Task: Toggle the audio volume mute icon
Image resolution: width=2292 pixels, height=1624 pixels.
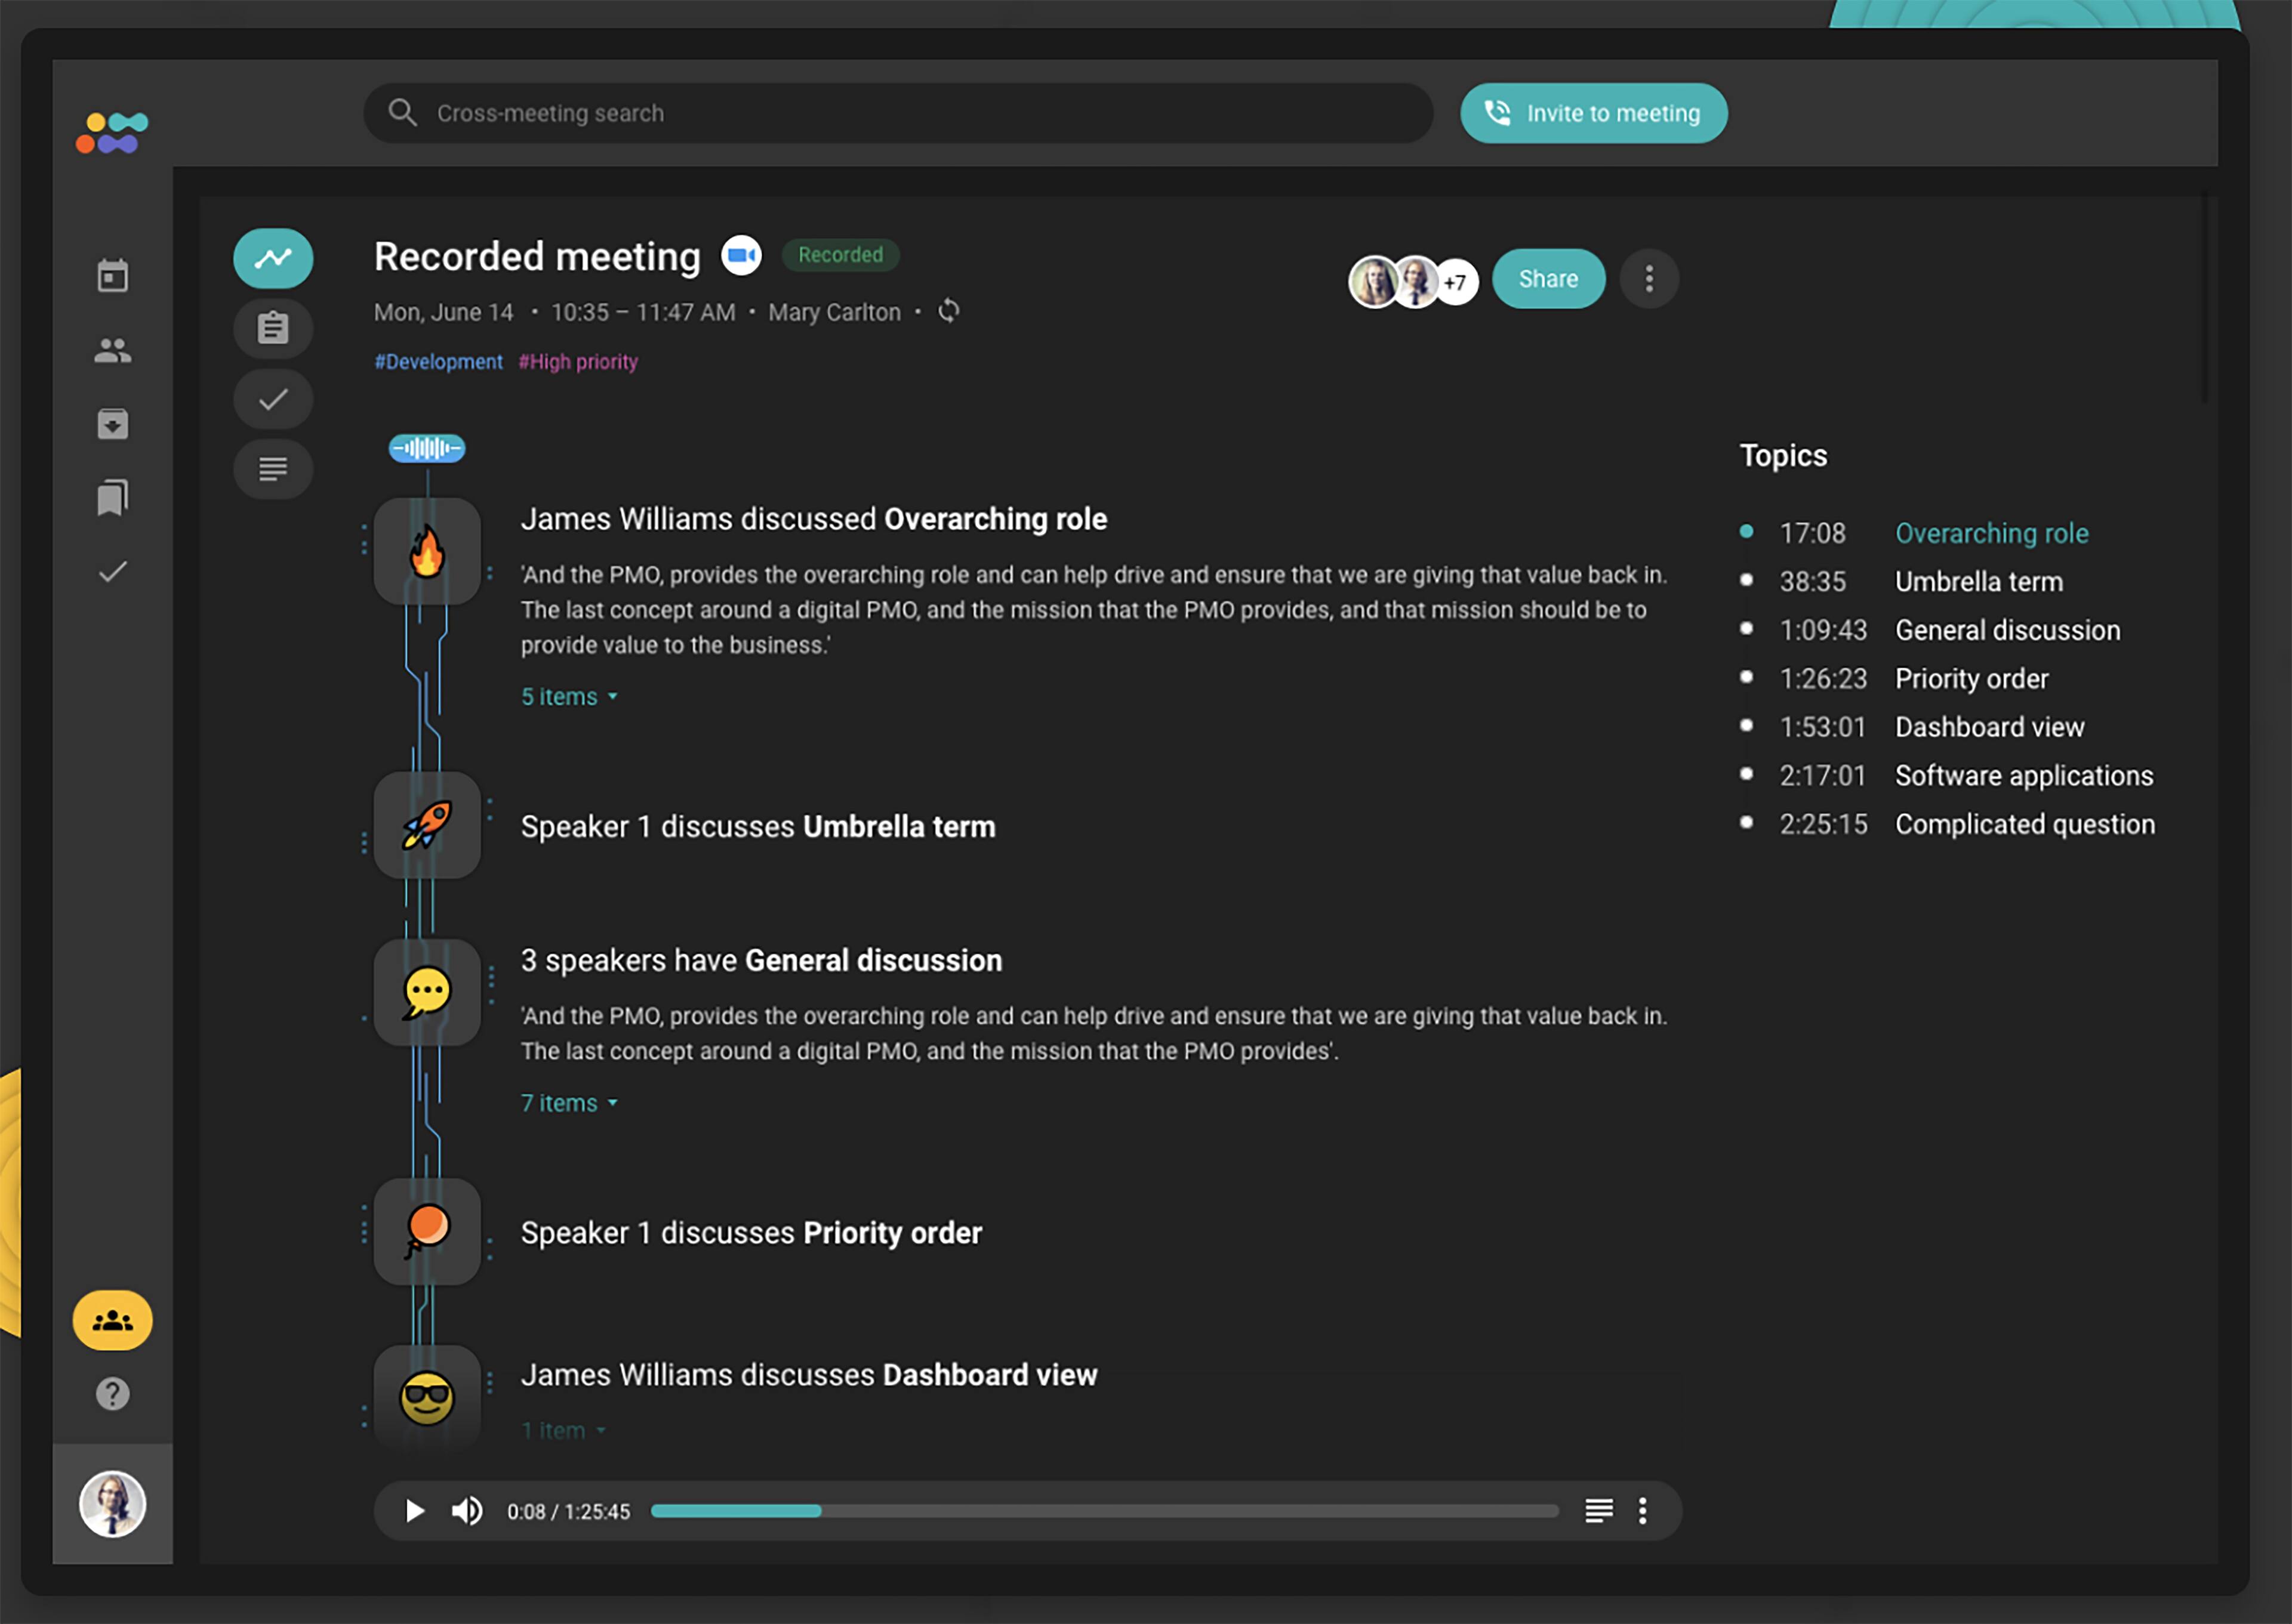Action: pos(466,1511)
